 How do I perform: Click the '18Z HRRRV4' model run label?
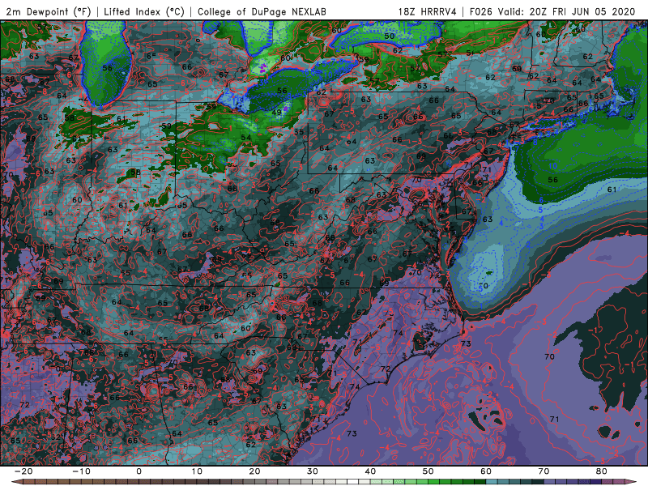[428, 11]
